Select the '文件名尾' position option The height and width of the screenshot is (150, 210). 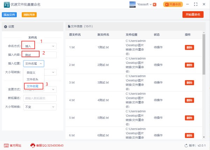(33, 86)
